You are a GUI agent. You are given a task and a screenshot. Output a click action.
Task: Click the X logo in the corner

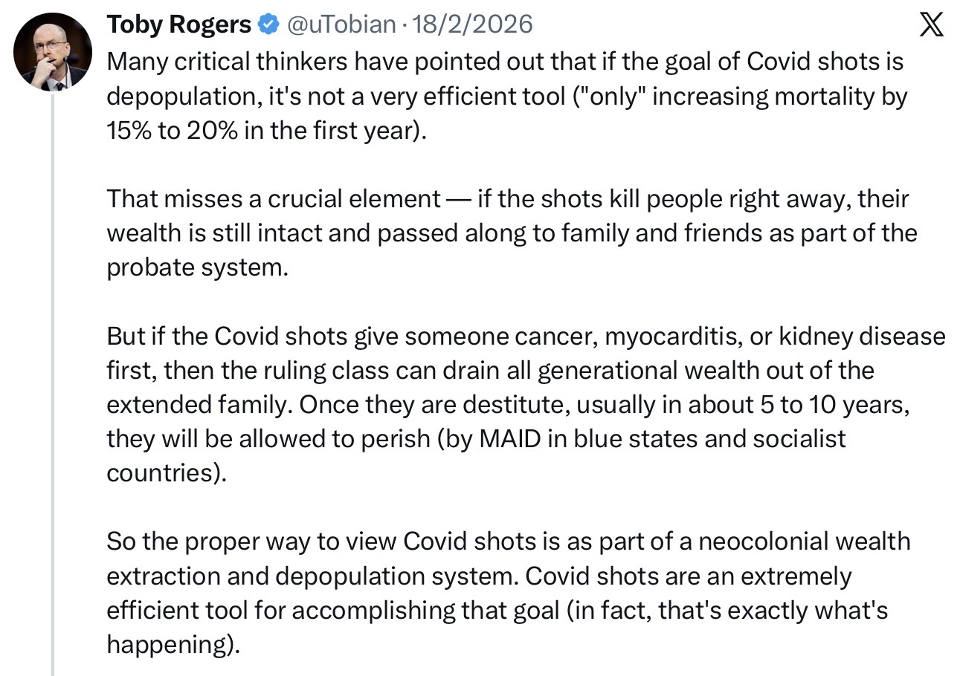tap(931, 25)
